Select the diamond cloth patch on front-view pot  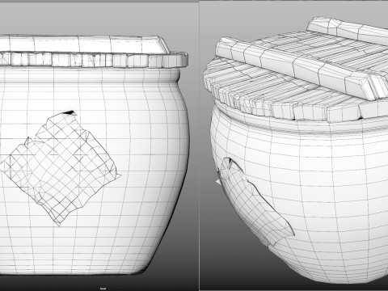(61, 168)
